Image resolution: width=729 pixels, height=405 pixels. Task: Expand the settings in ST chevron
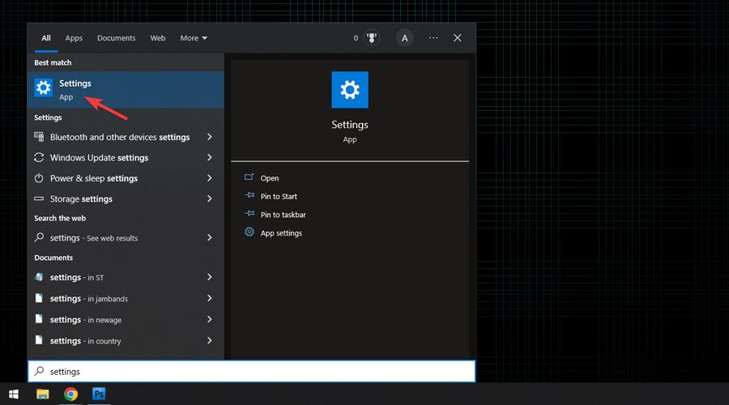click(210, 277)
